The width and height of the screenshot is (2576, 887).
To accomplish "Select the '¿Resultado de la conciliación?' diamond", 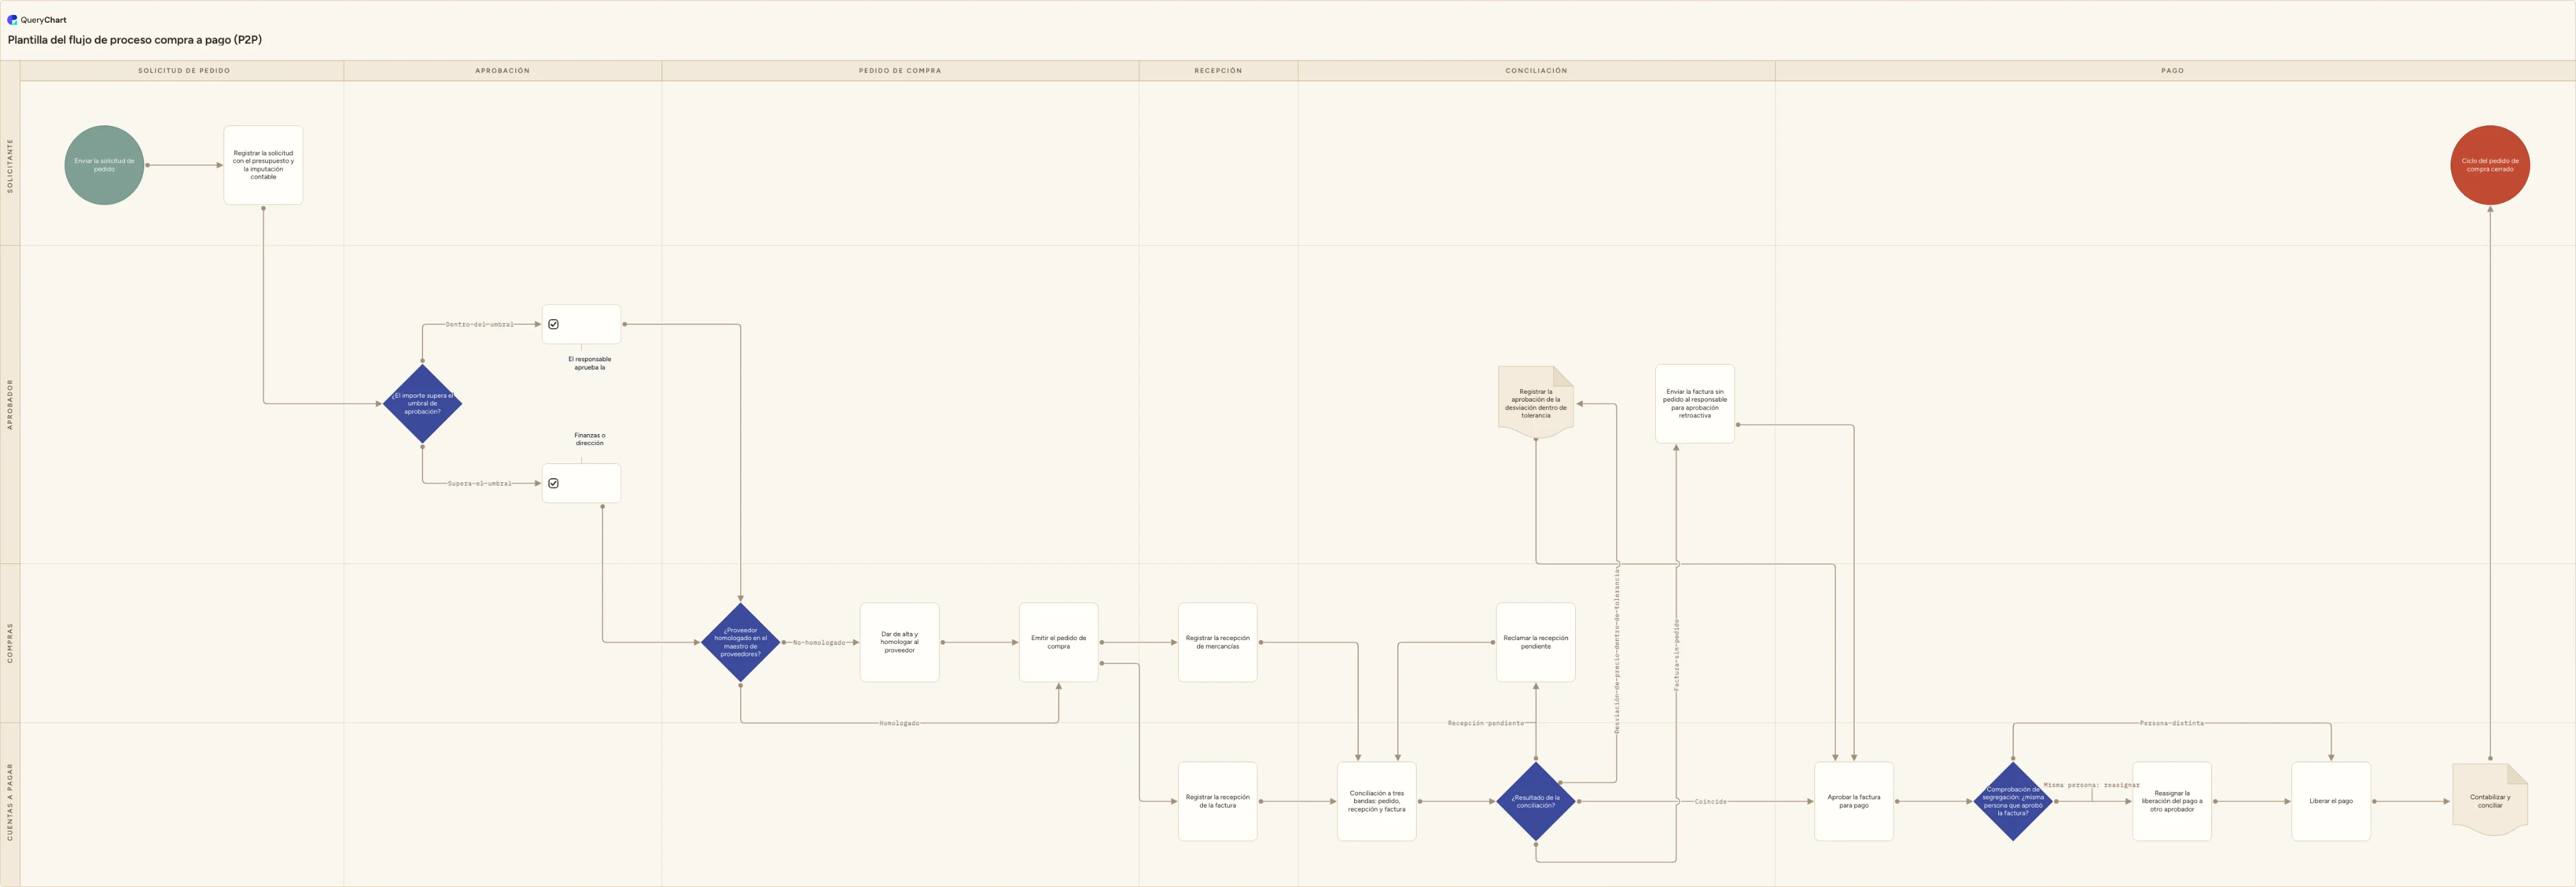I will coord(1535,801).
